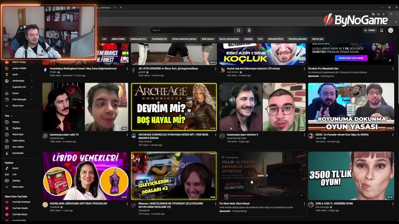Bookmark this page with the star icon
Screen dimensions: 399x224
[x=383, y=14]
